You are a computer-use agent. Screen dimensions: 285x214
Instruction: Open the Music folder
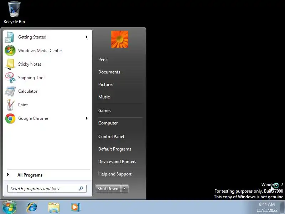point(104,97)
